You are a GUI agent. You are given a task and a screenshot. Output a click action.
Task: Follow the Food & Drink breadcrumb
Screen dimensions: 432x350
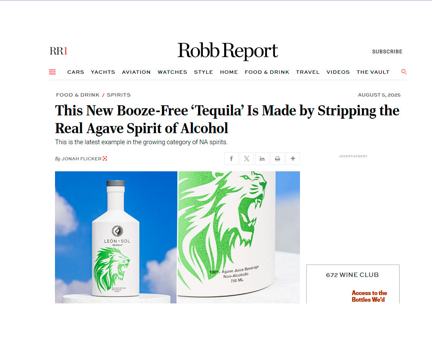(x=78, y=95)
